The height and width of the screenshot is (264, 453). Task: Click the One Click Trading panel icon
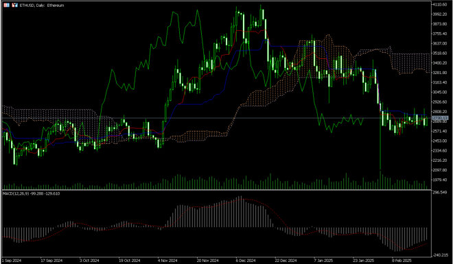coord(7,5)
